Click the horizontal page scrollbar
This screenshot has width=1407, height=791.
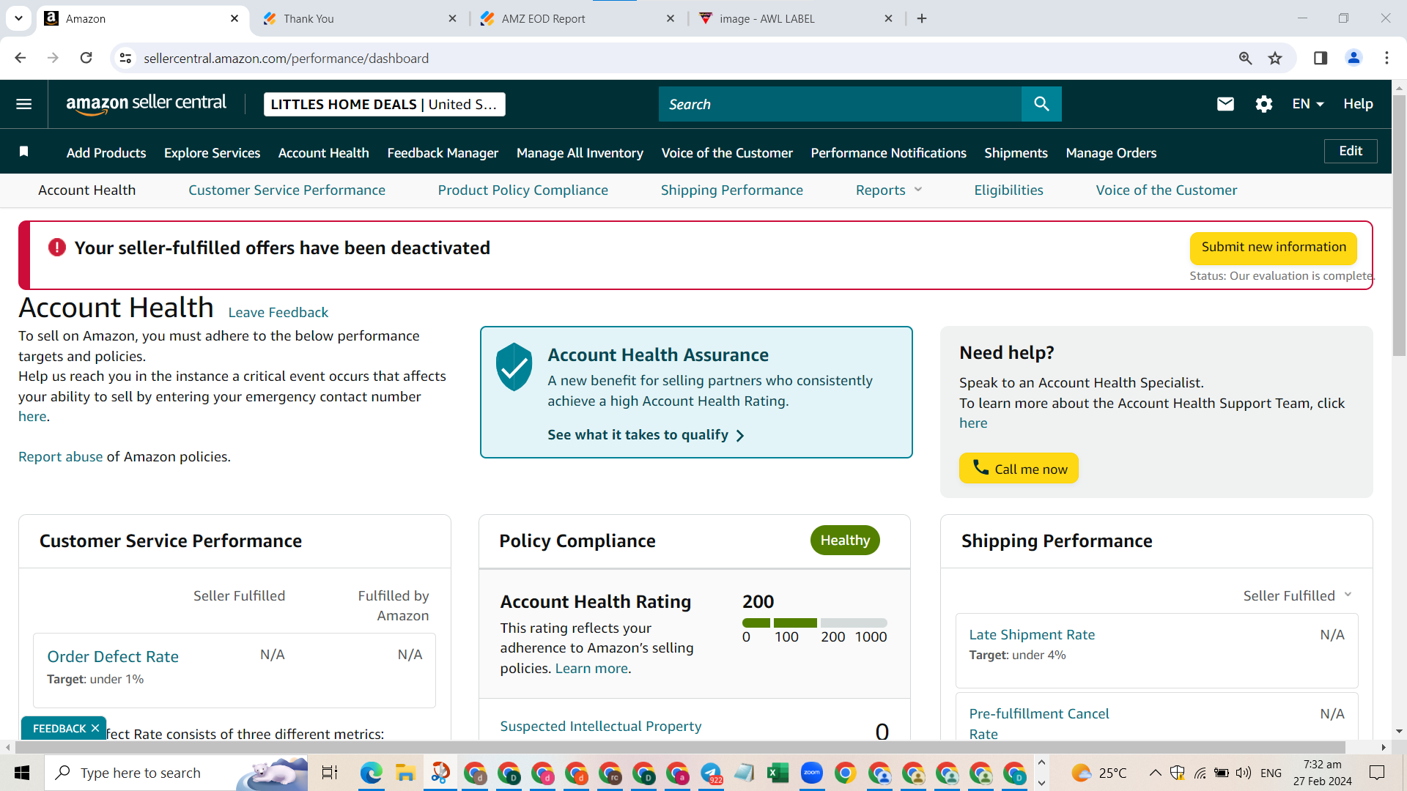680,747
